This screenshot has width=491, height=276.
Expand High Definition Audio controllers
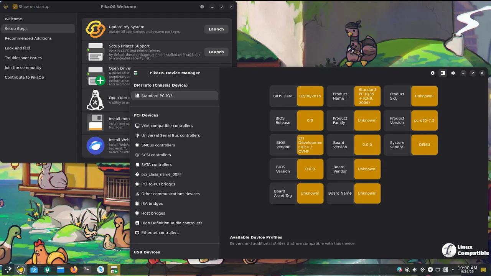click(171, 223)
